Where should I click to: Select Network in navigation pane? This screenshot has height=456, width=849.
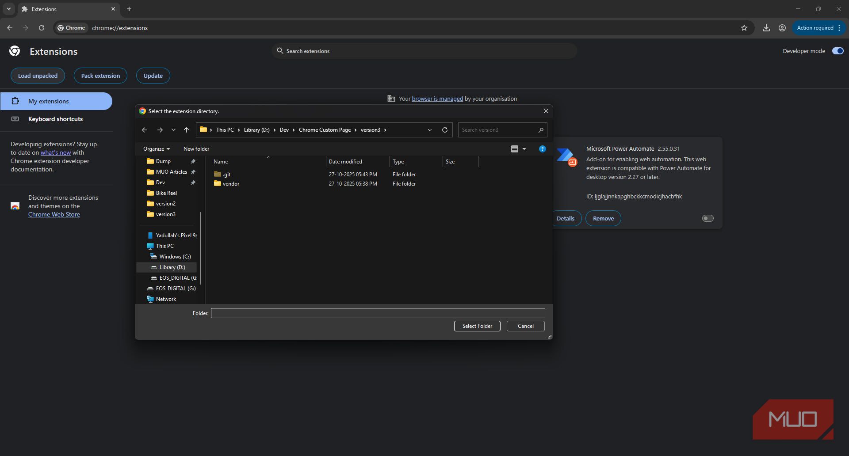pos(161,299)
